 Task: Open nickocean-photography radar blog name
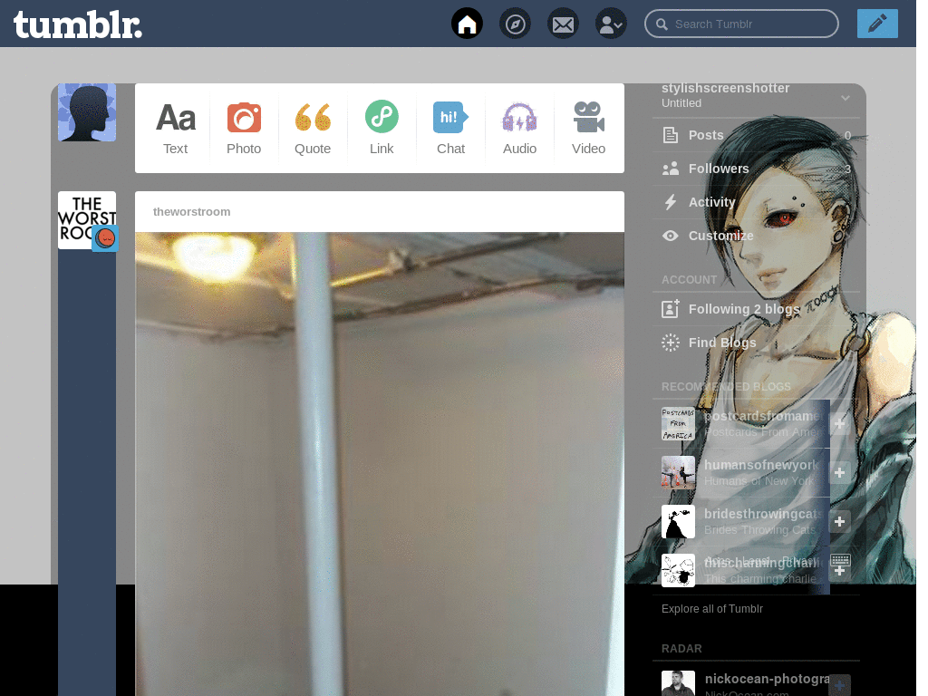pos(767,679)
